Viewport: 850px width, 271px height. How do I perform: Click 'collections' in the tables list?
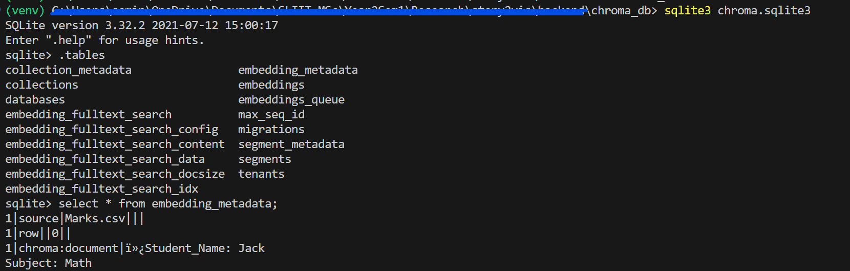[x=41, y=85]
